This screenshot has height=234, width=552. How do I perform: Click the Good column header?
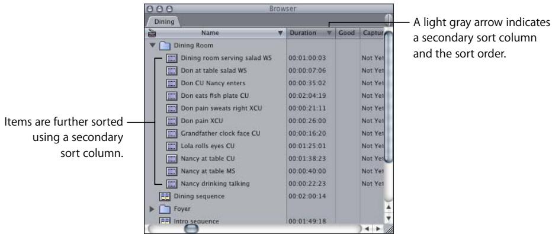(347, 33)
